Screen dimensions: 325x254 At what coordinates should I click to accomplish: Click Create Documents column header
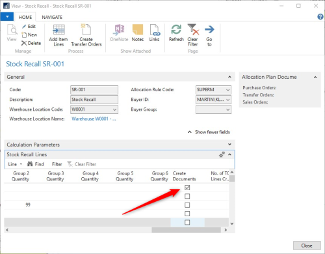pyautogui.click(x=184, y=176)
